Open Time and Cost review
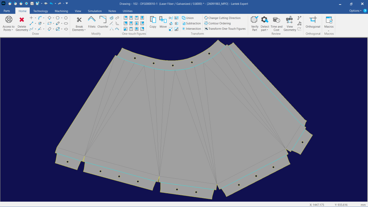 276,20
